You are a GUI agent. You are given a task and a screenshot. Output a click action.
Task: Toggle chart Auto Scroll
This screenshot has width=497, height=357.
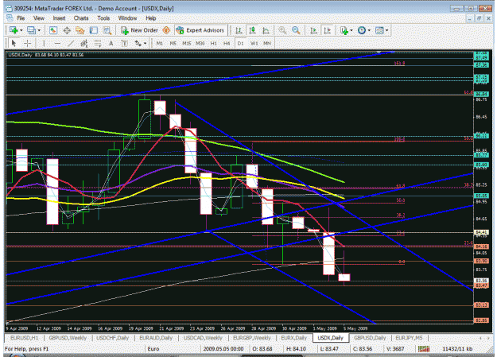(x=314, y=30)
